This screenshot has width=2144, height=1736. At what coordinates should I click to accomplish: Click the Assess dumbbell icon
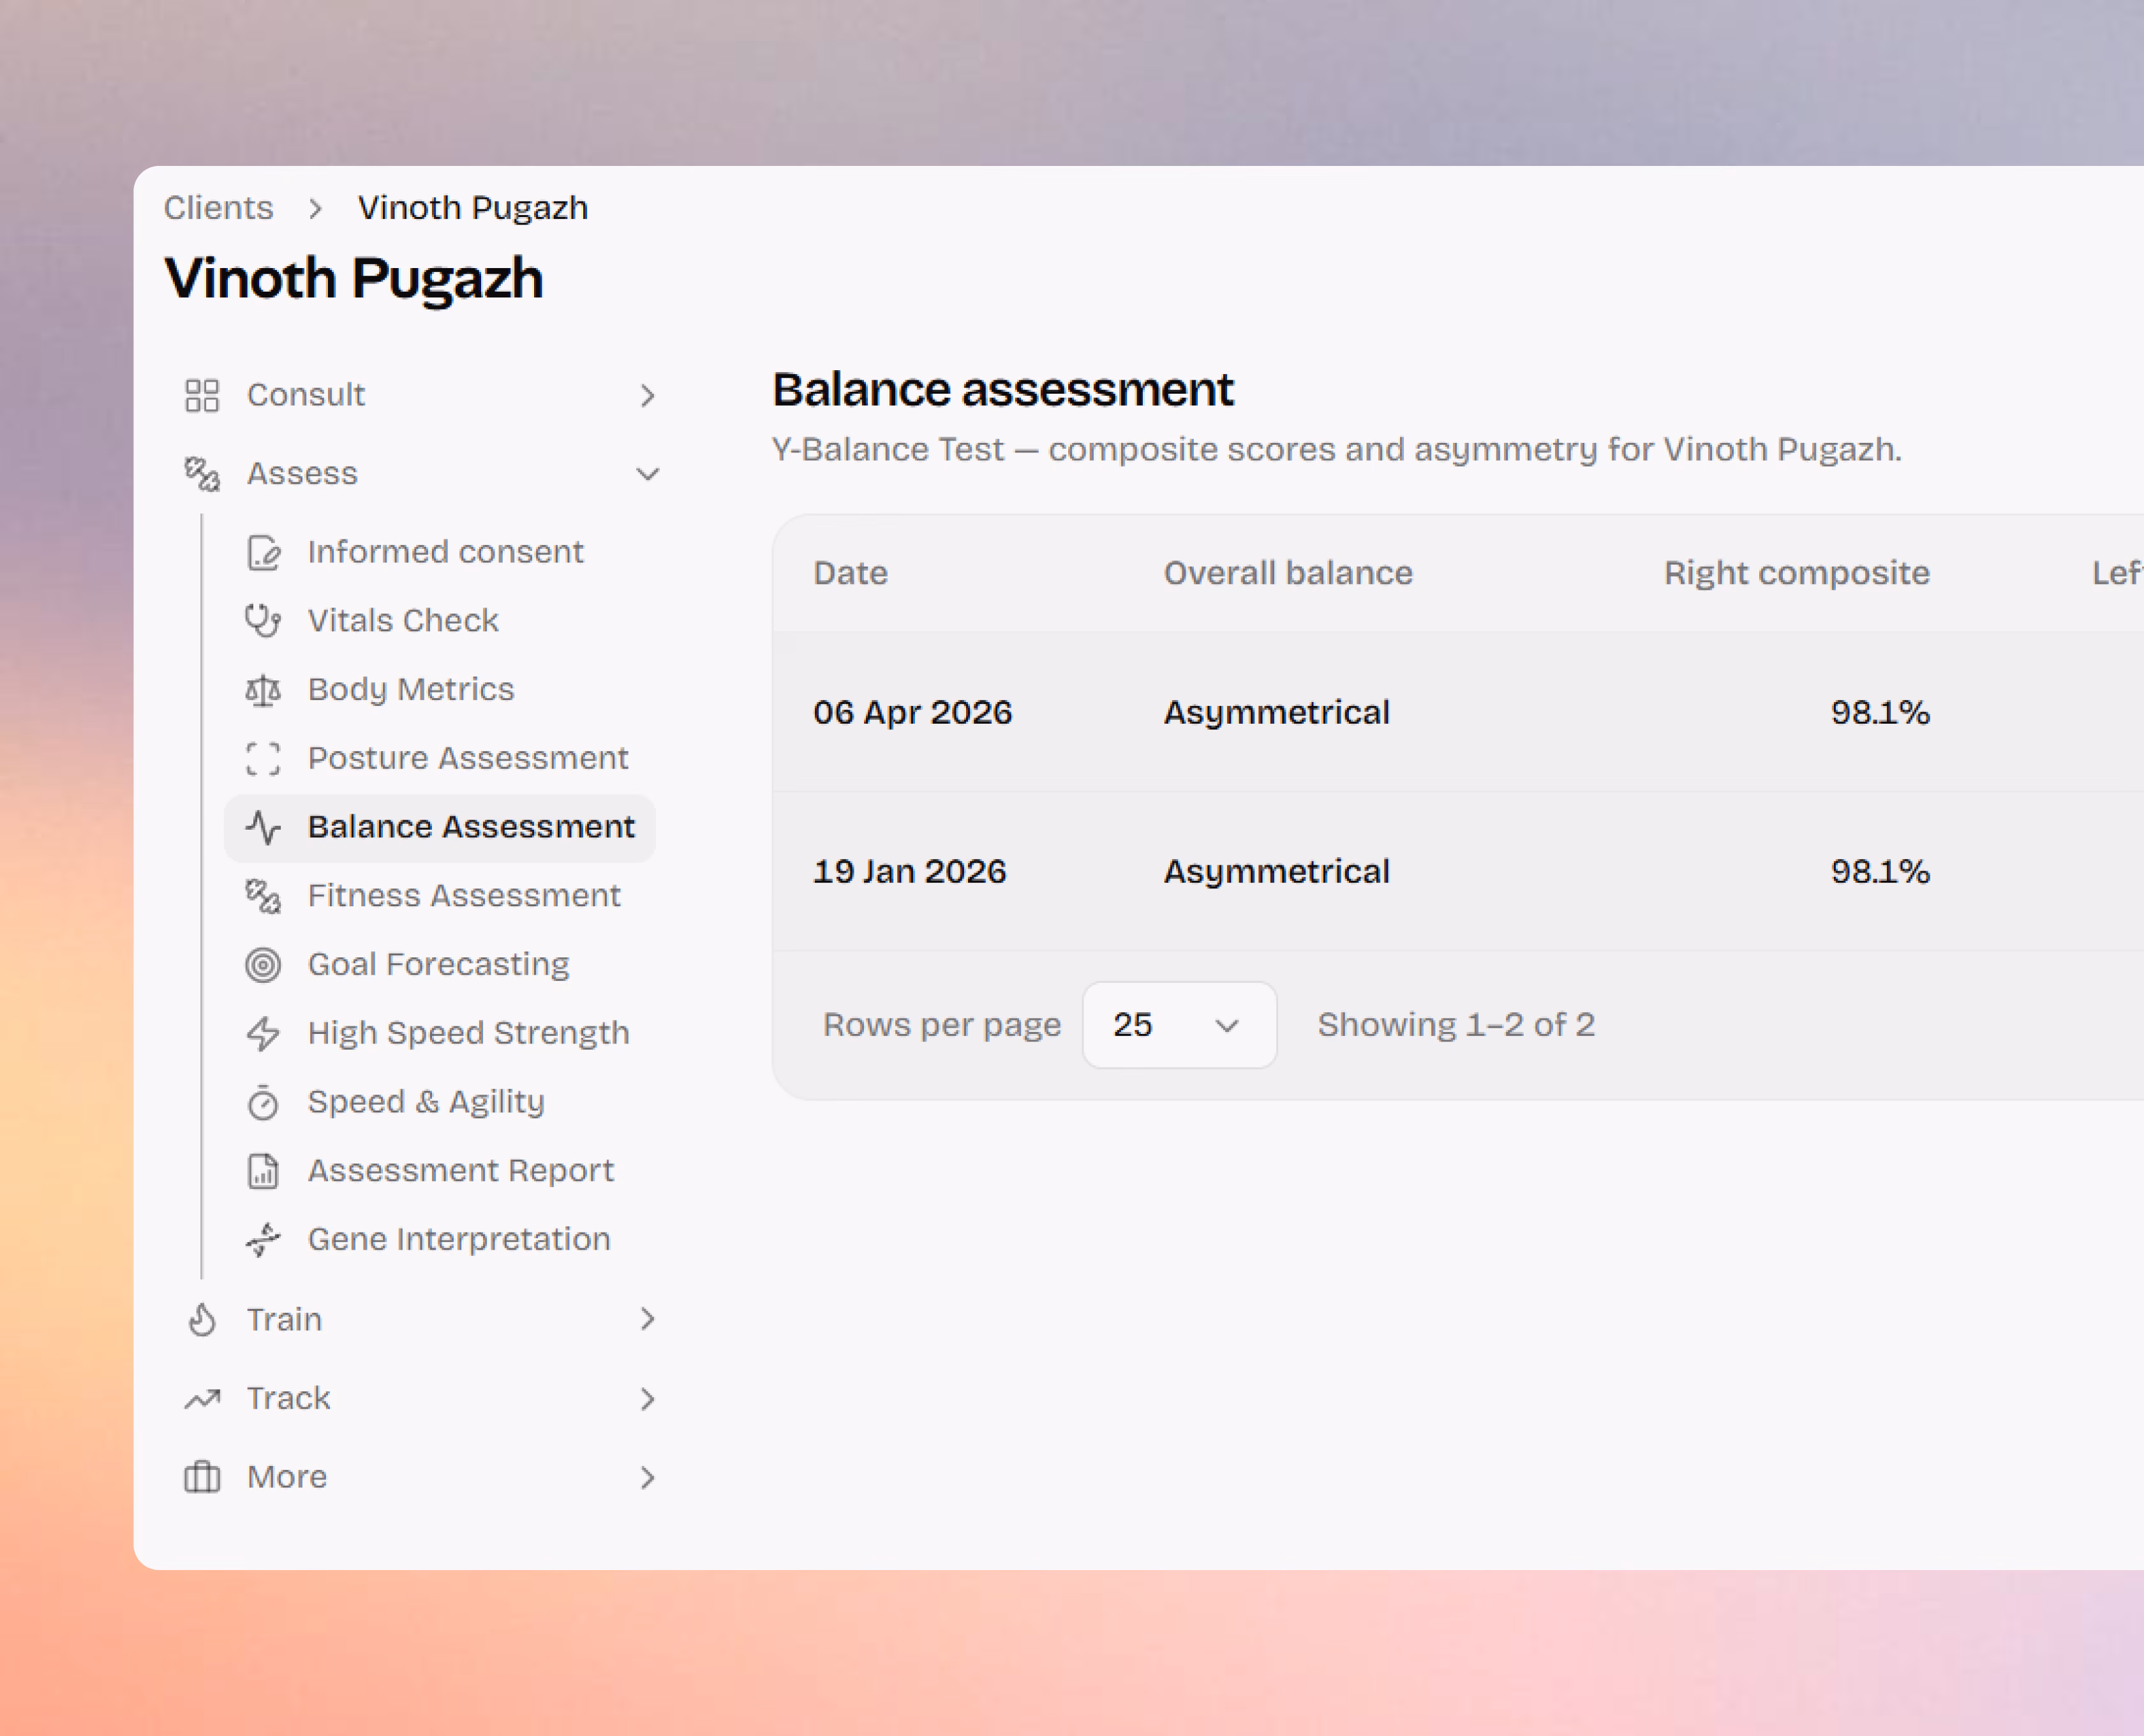tap(202, 474)
